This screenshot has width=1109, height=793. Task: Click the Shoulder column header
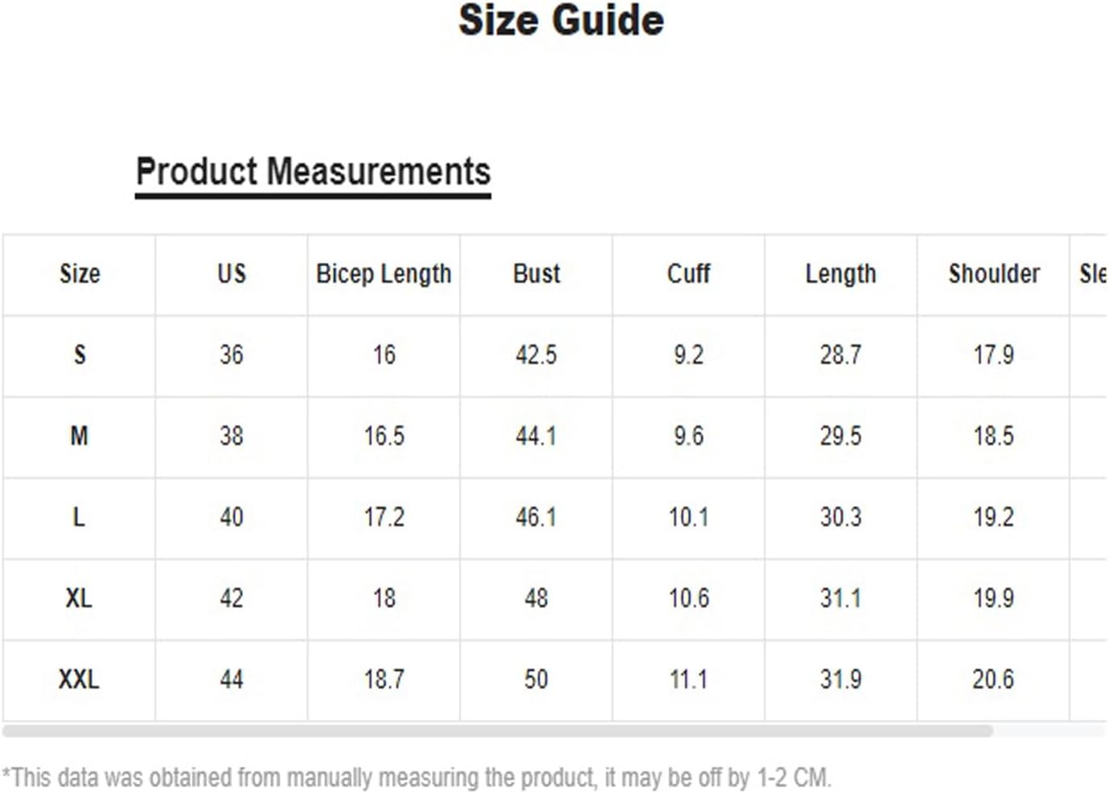point(993,274)
